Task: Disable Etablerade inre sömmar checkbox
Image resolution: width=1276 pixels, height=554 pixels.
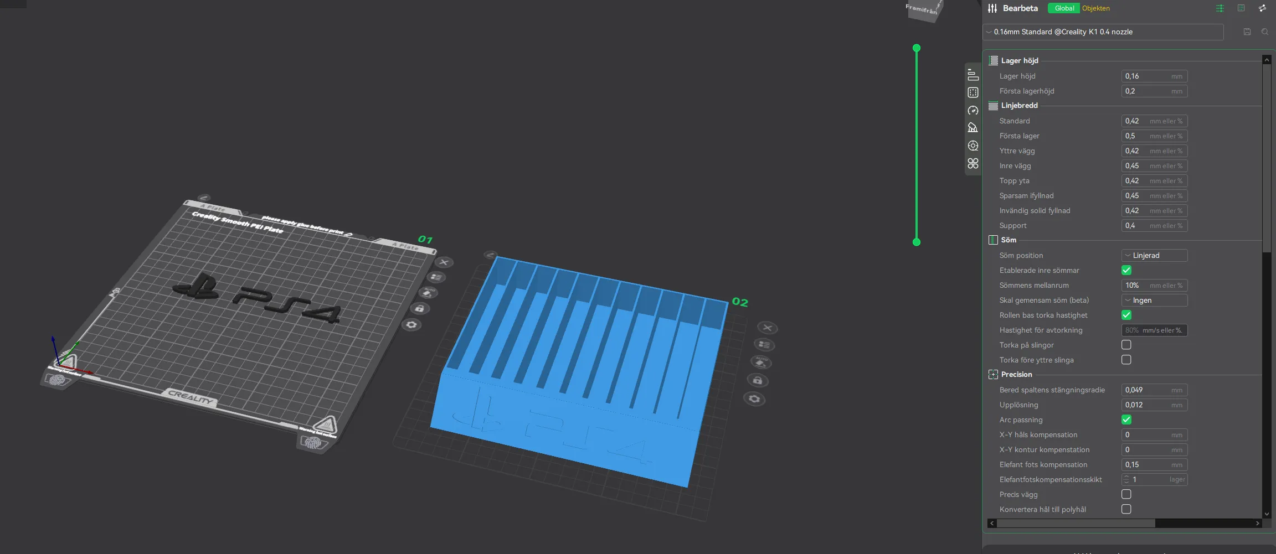Action: click(1126, 271)
